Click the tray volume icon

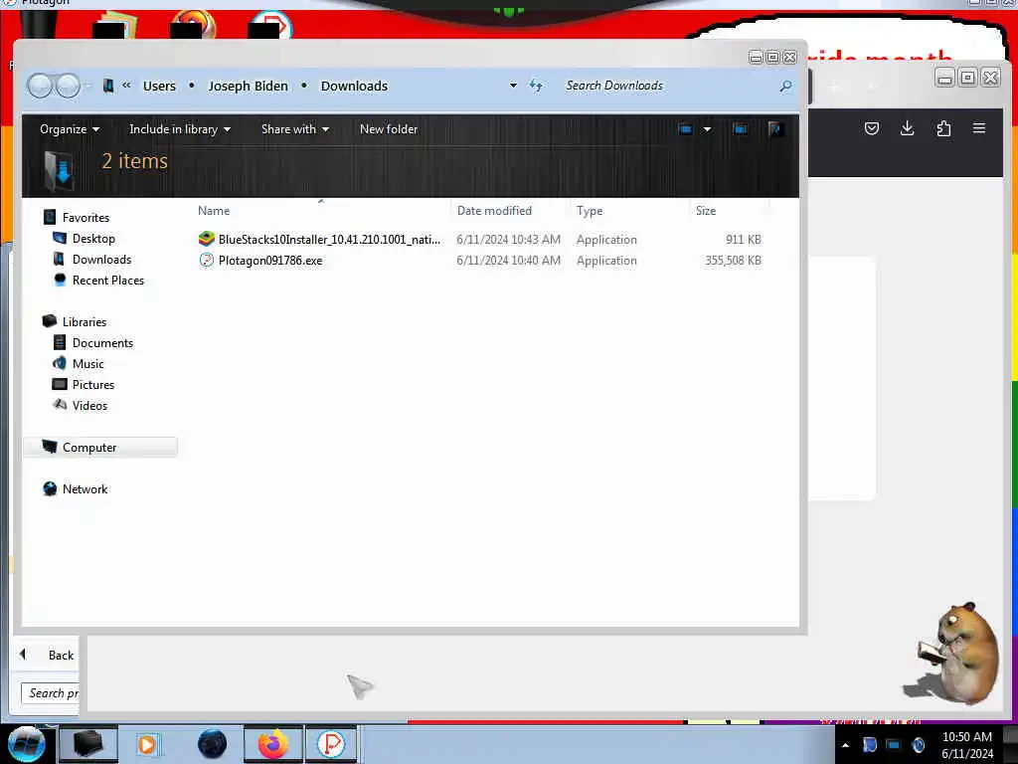tap(918, 745)
